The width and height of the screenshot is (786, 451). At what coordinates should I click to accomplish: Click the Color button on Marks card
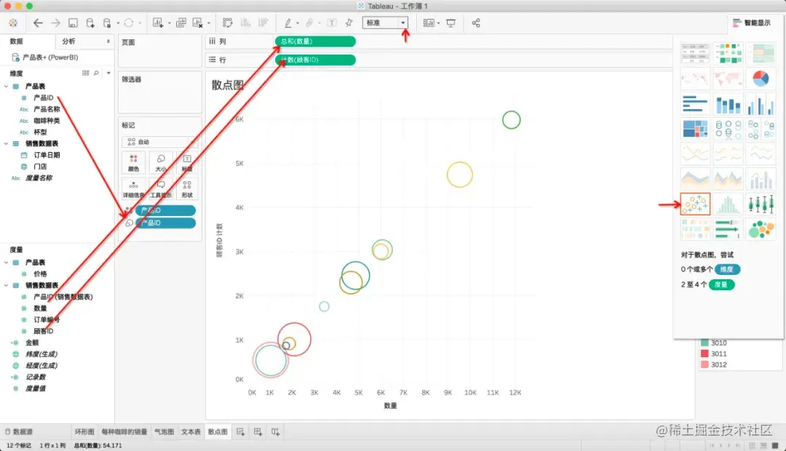pos(133,163)
